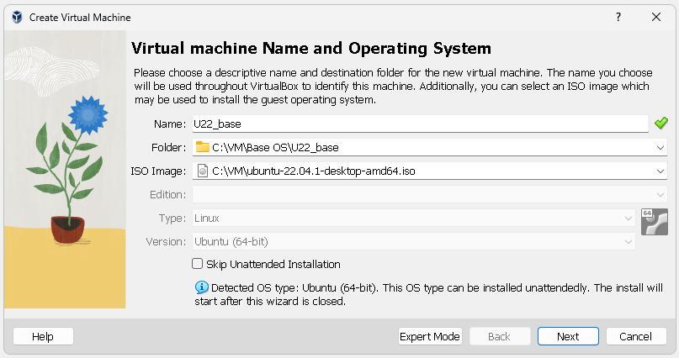
Task: Click the ISO path ubuntu-22.04.1-desktop-amd64.iso
Action: coord(314,171)
